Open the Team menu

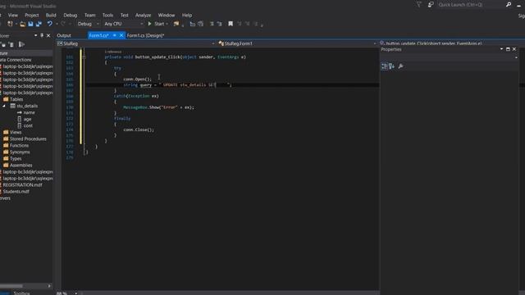89,16
